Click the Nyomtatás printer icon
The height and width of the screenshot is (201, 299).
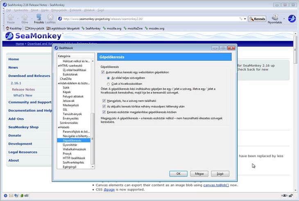(275, 17)
